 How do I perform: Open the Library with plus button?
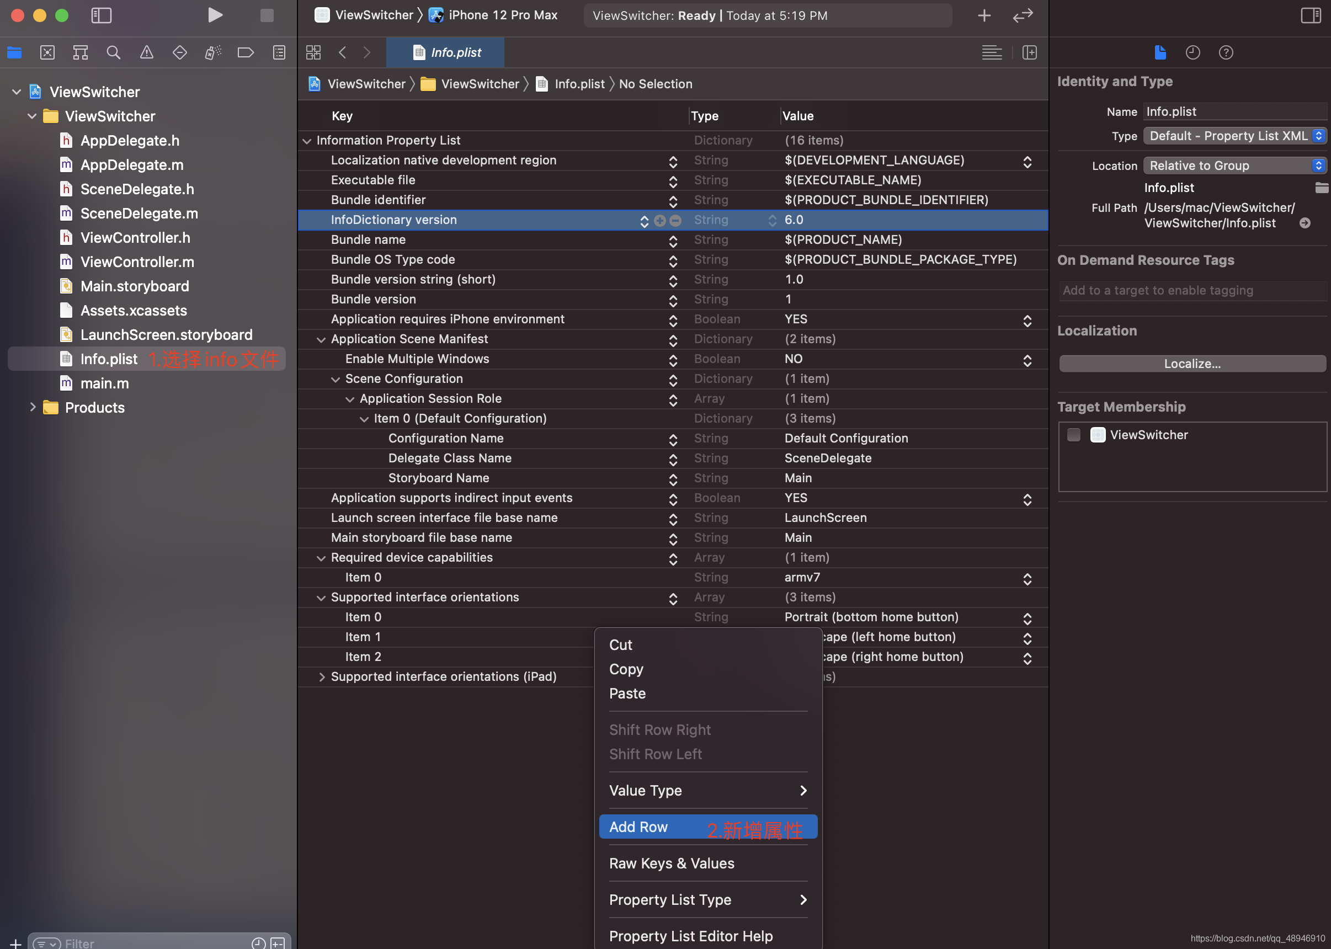(984, 15)
